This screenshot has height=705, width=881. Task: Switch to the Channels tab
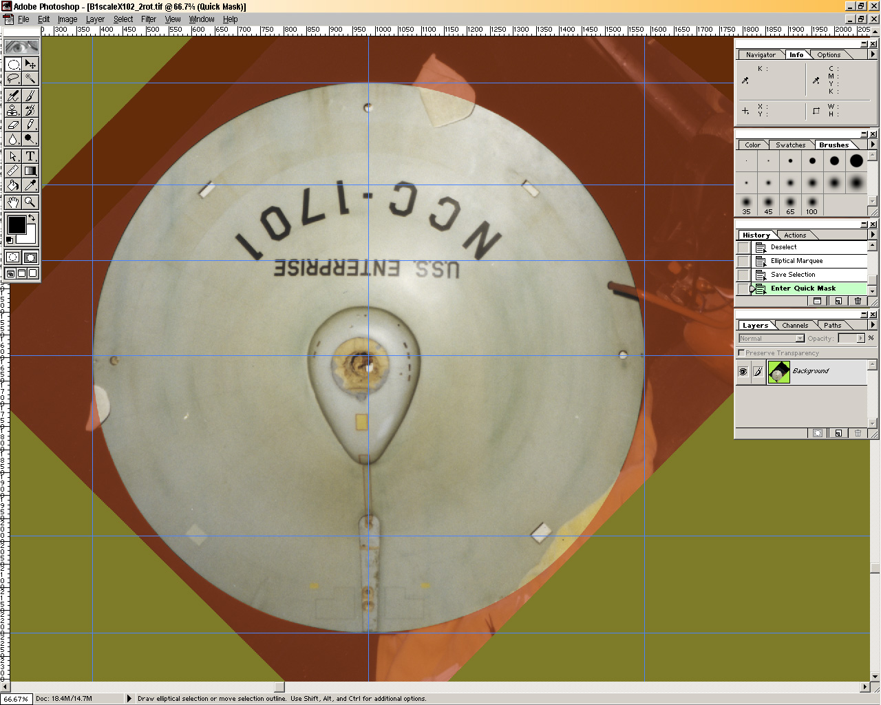click(x=795, y=325)
